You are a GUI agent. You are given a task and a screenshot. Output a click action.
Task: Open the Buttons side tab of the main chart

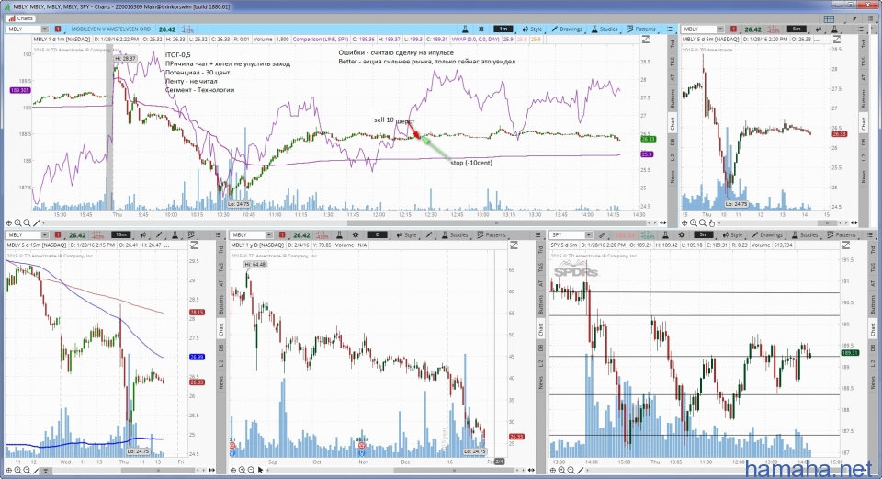pos(673,98)
